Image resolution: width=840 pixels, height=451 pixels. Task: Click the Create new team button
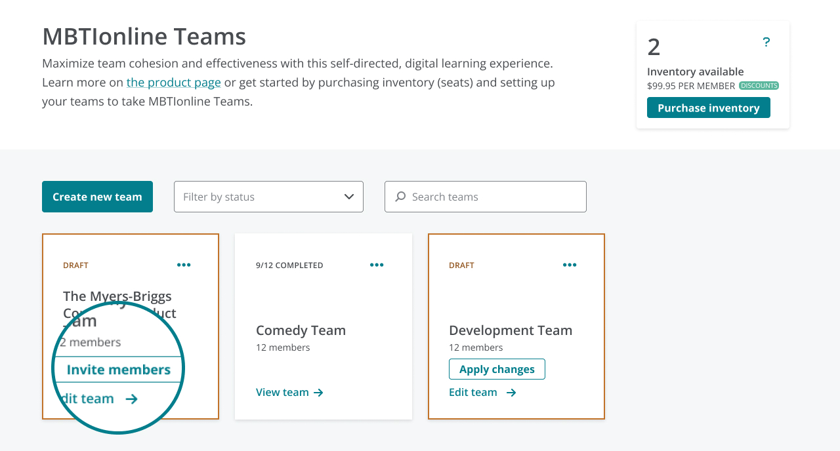click(x=97, y=197)
